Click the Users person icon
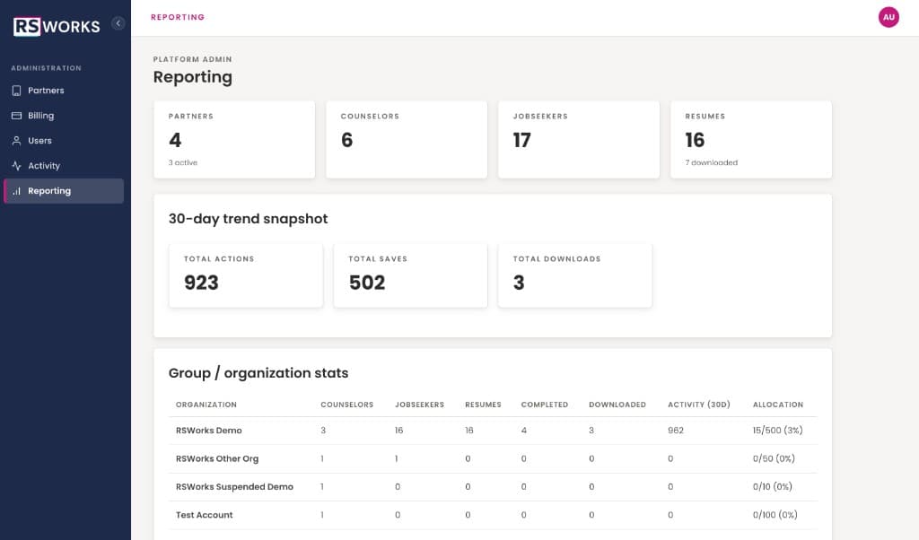This screenshot has height=540, width=919. coord(16,141)
